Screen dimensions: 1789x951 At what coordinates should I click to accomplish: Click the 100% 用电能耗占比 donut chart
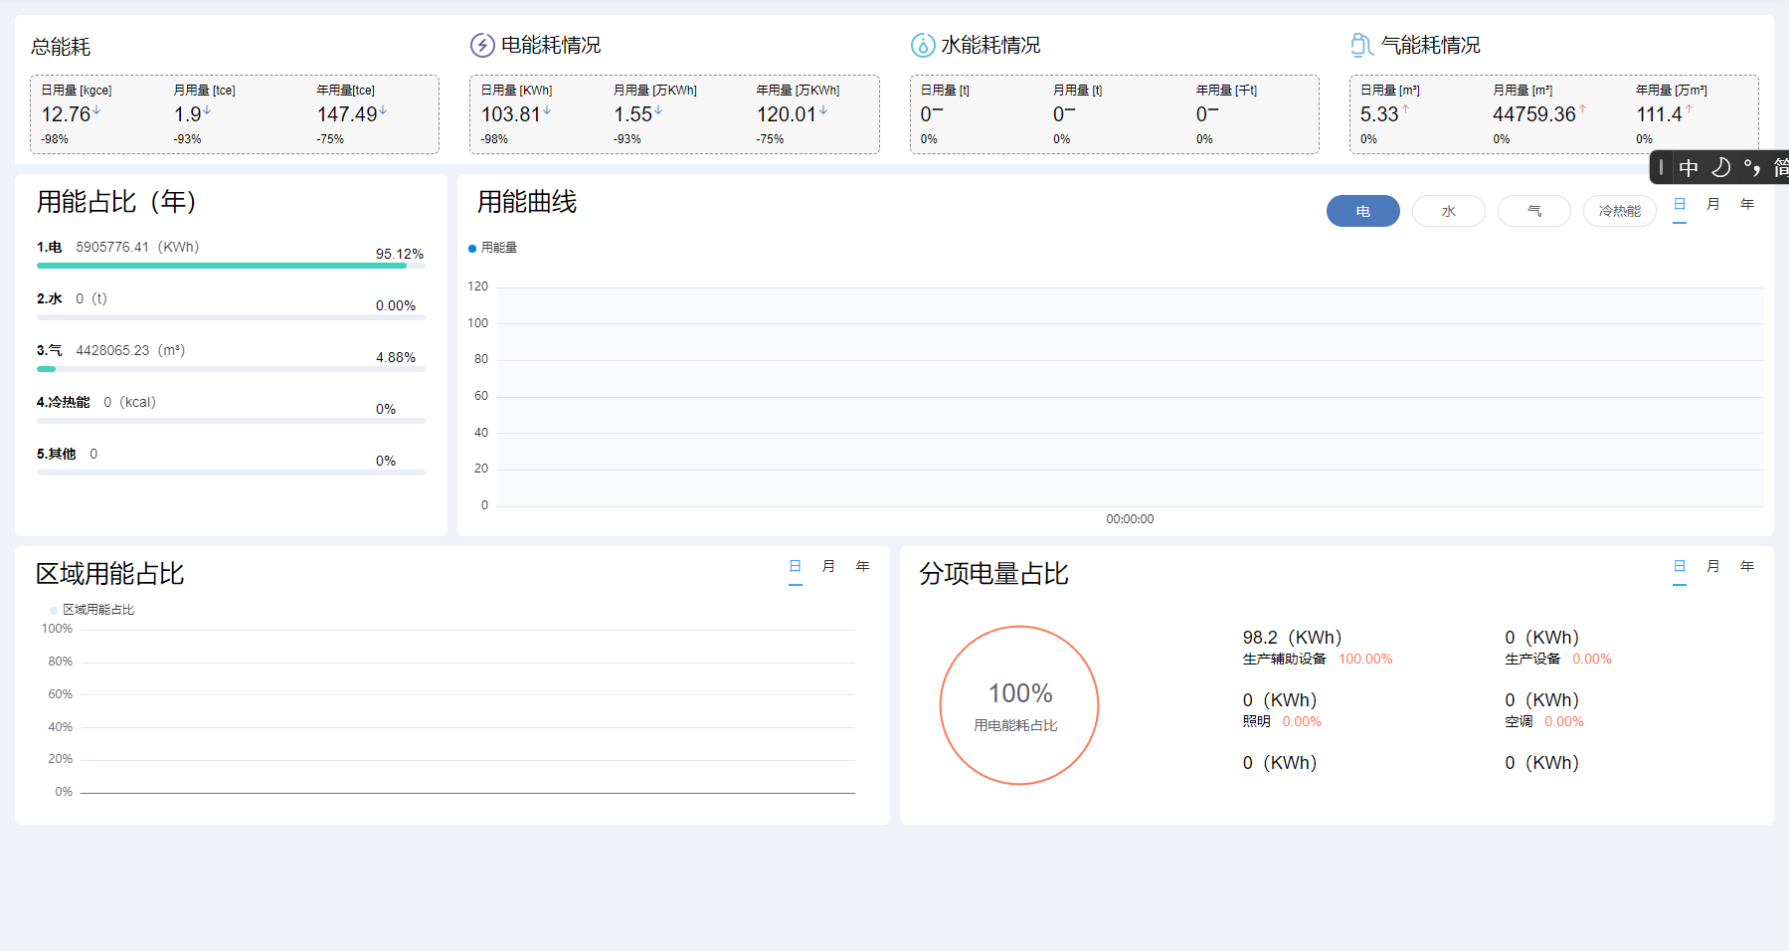pos(1019,705)
